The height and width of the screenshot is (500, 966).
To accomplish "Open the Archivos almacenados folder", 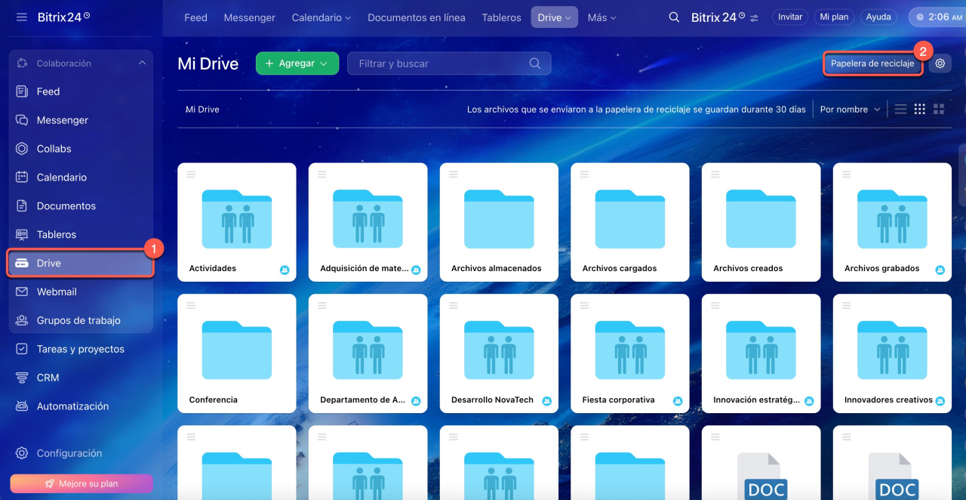I will (499, 222).
